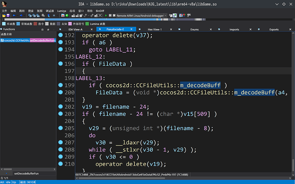Image resolution: width=295 pixels, height=184 pixels.
Task: Click the Functions list horizontal scrollbar
Action: (x=28, y=169)
